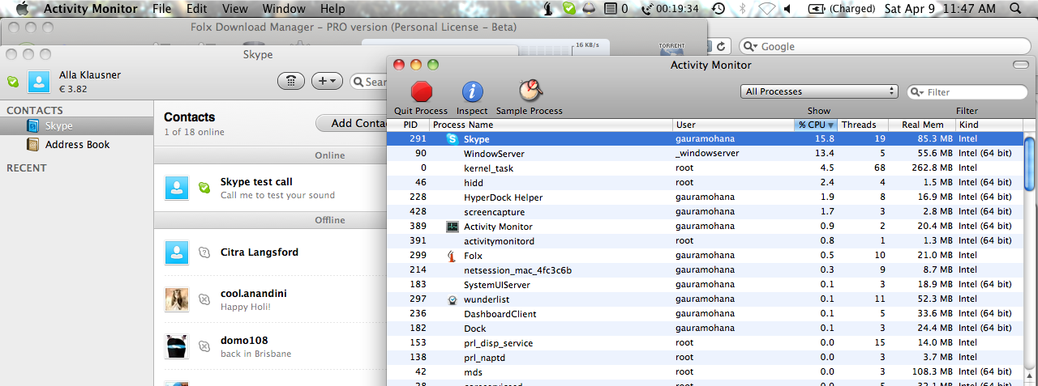
Task: Open the Help menu
Action: [x=332, y=9]
